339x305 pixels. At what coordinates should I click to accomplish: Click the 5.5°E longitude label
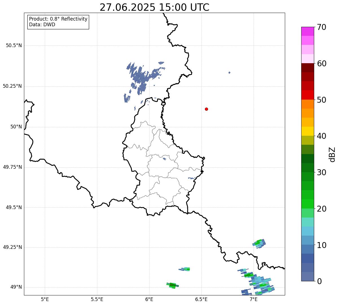(97, 299)
